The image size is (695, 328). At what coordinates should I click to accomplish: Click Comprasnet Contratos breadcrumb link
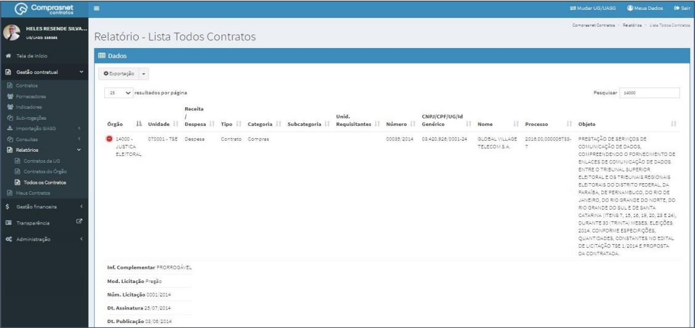tap(593, 25)
